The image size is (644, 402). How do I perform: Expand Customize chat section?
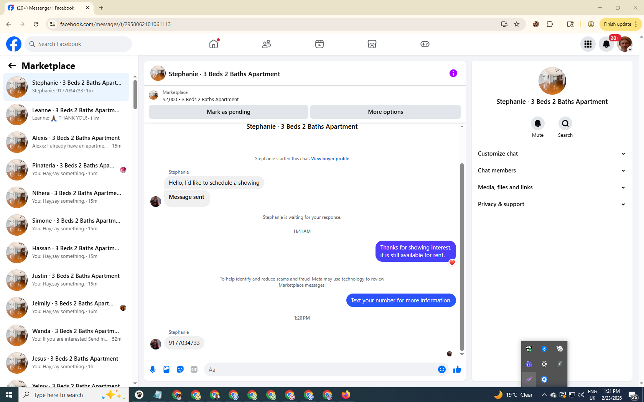[552, 154]
